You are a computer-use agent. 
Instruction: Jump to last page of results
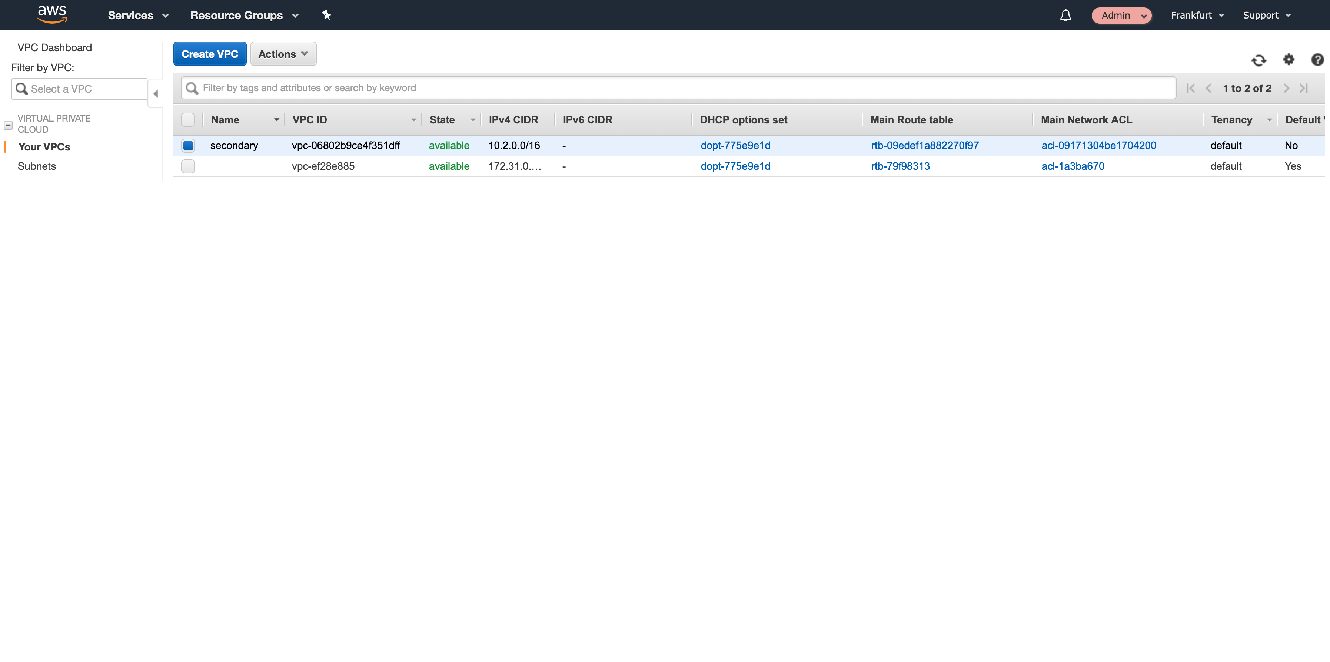1304,88
